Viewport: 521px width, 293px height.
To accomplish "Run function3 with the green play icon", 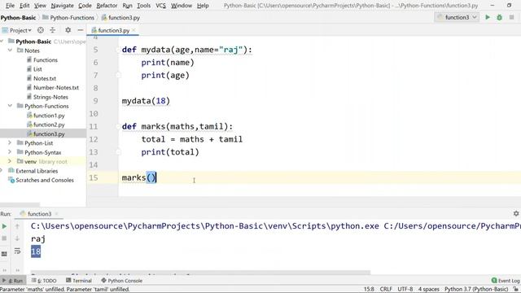I will (488, 17).
